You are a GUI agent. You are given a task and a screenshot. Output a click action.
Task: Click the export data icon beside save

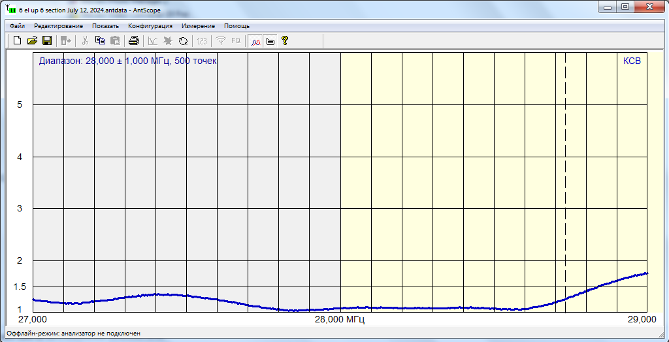pos(66,40)
